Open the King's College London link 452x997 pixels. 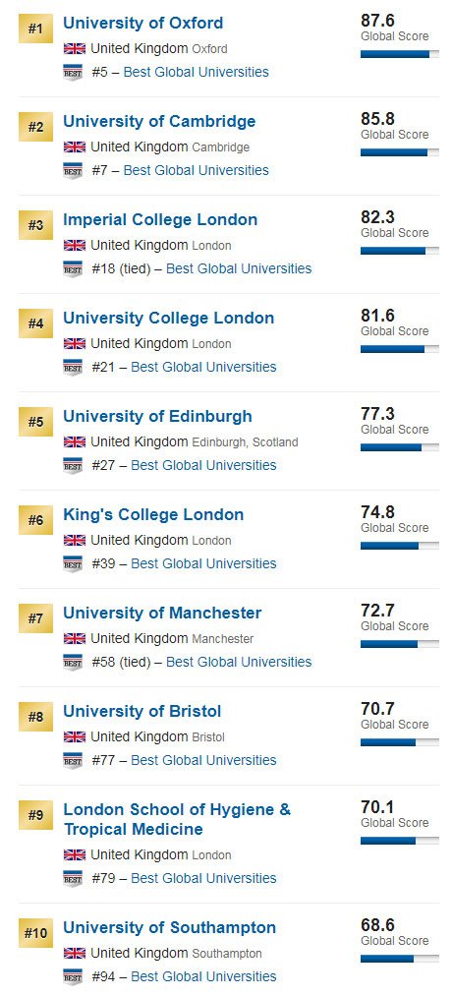pyautogui.click(x=153, y=515)
